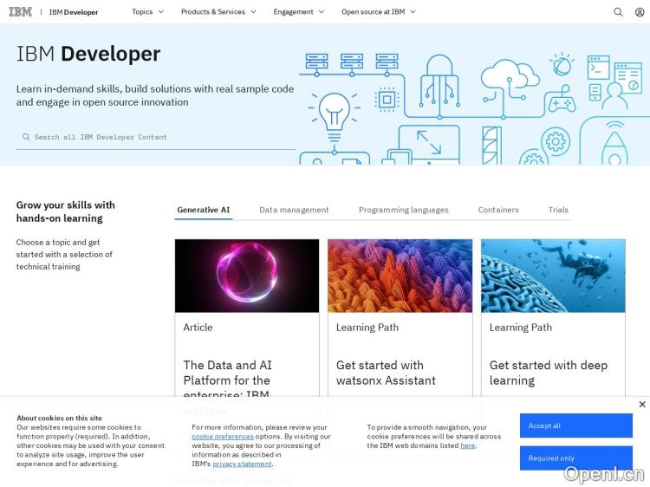This screenshot has width=650, height=487.
Task: Open the user profile icon
Action: point(640,12)
